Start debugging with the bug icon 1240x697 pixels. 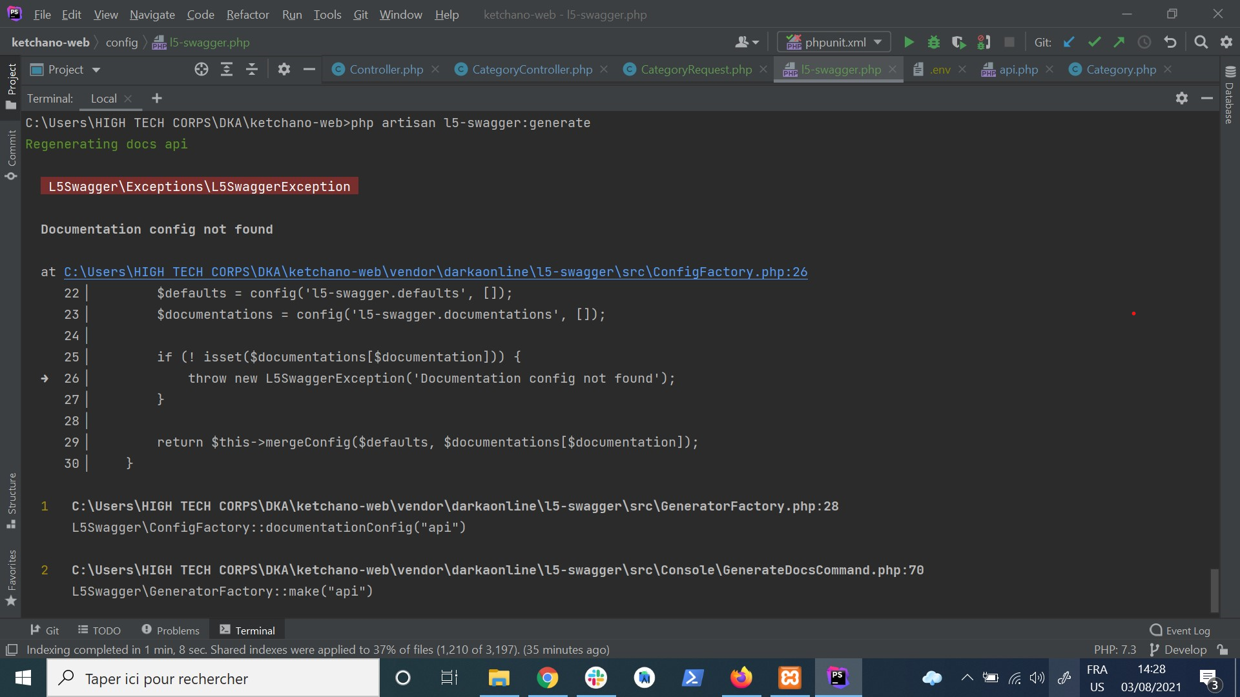[x=934, y=41]
